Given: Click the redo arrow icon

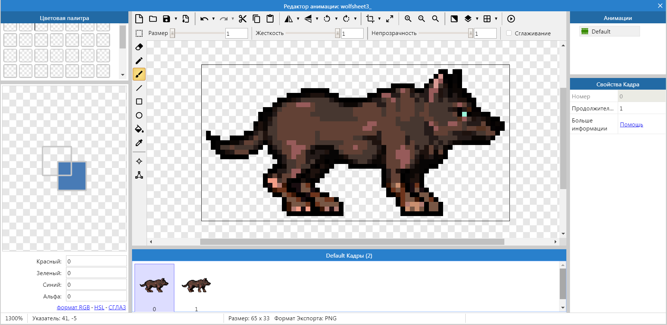Looking at the screenshot, I should pyautogui.click(x=224, y=19).
